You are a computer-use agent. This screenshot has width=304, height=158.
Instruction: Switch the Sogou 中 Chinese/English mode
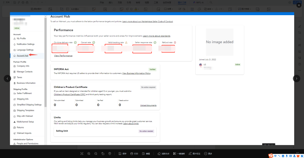pos(275,156)
